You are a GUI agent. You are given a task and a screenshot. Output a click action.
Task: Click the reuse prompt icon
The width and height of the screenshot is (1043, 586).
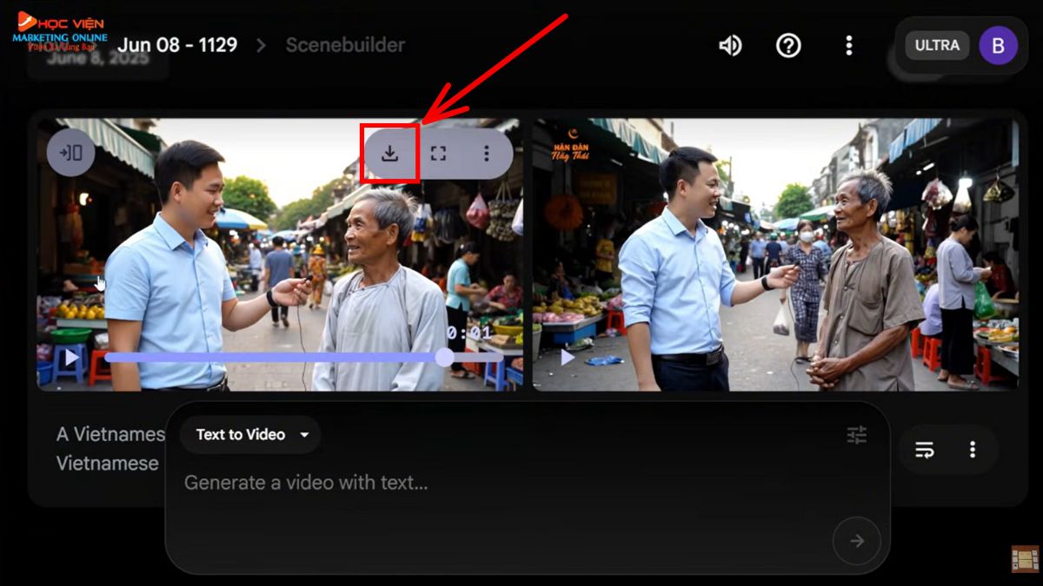925,450
